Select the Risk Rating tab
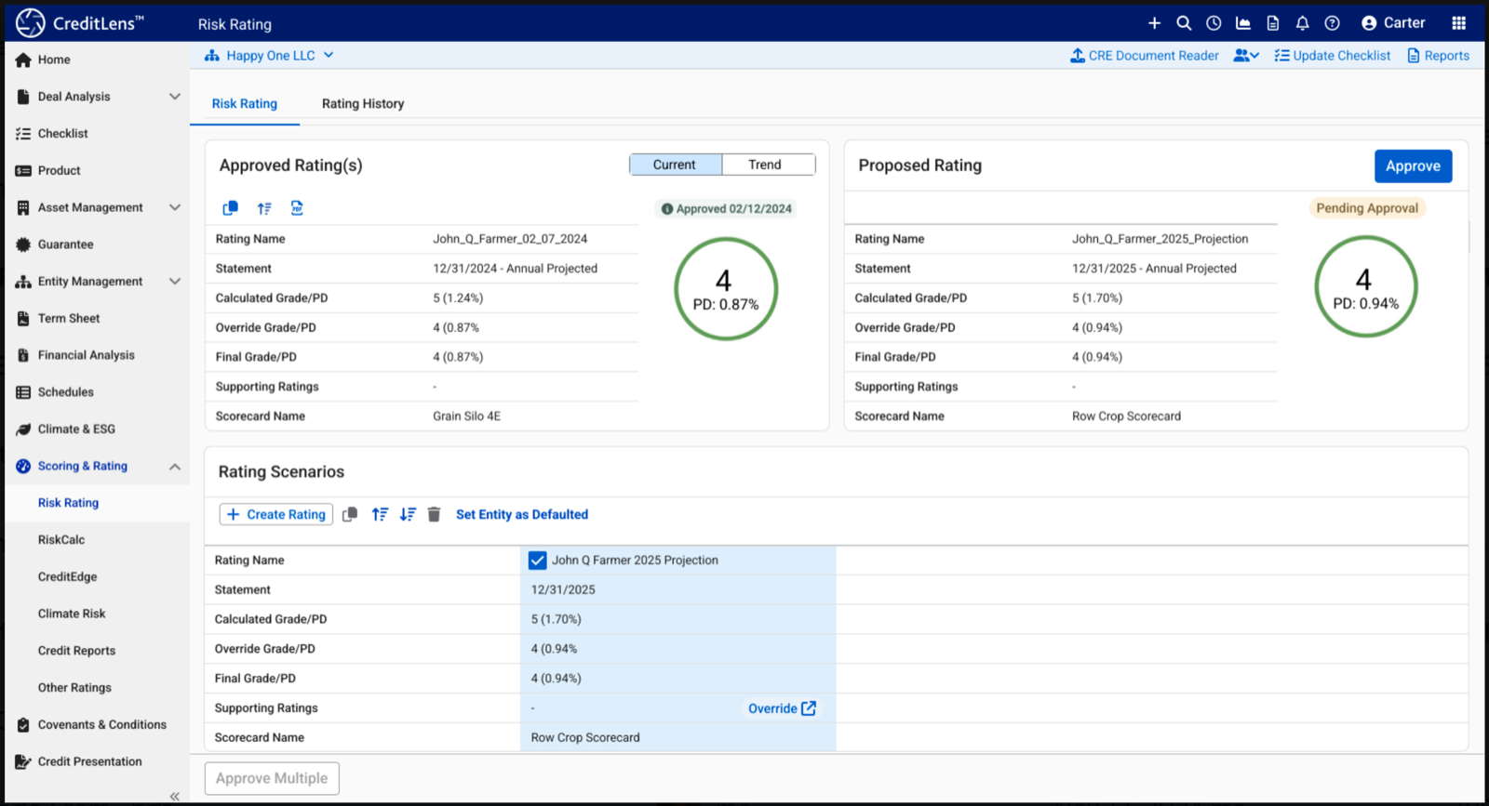The height and width of the screenshot is (806, 1489). click(245, 104)
